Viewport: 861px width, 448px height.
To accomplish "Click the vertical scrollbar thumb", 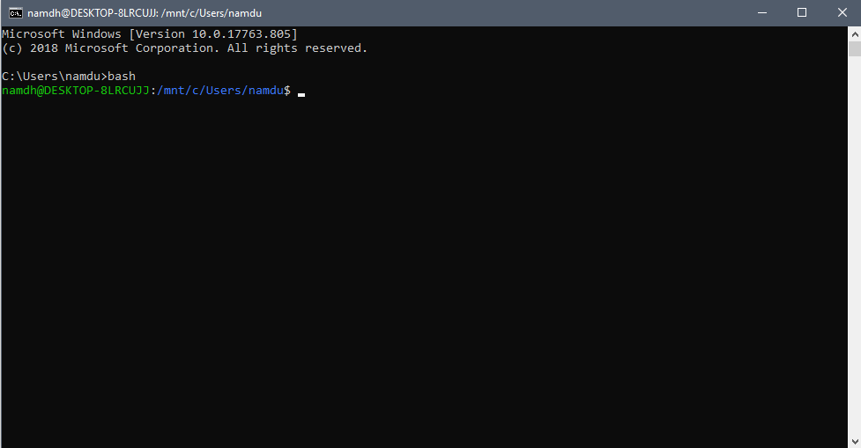I will [854, 50].
